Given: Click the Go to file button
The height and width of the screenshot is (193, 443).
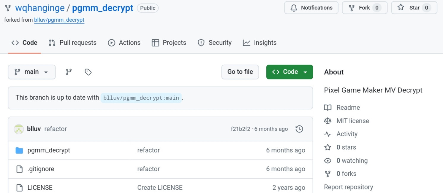Looking at the screenshot, I should pos(240,72).
